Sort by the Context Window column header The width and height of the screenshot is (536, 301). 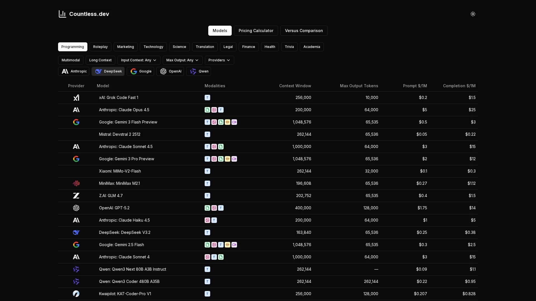[295, 86]
